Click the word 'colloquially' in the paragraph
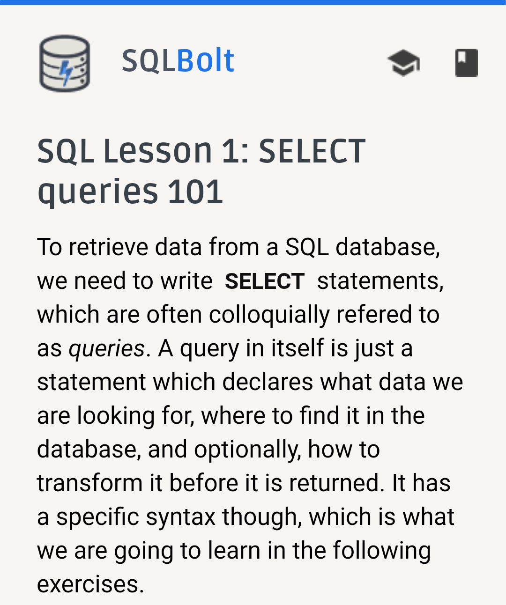This screenshot has height=605, width=506. [x=269, y=315]
